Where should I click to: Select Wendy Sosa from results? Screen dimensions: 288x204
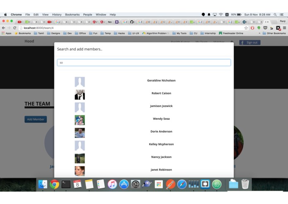pyautogui.click(x=161, y=119)
